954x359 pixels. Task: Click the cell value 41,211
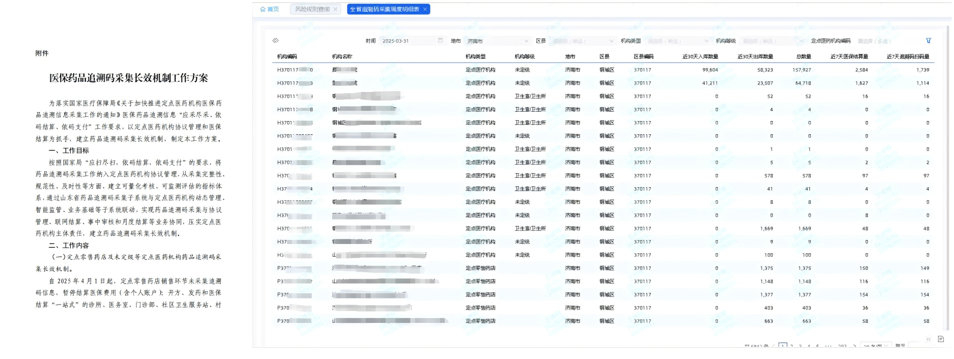(x=710, y=83)
